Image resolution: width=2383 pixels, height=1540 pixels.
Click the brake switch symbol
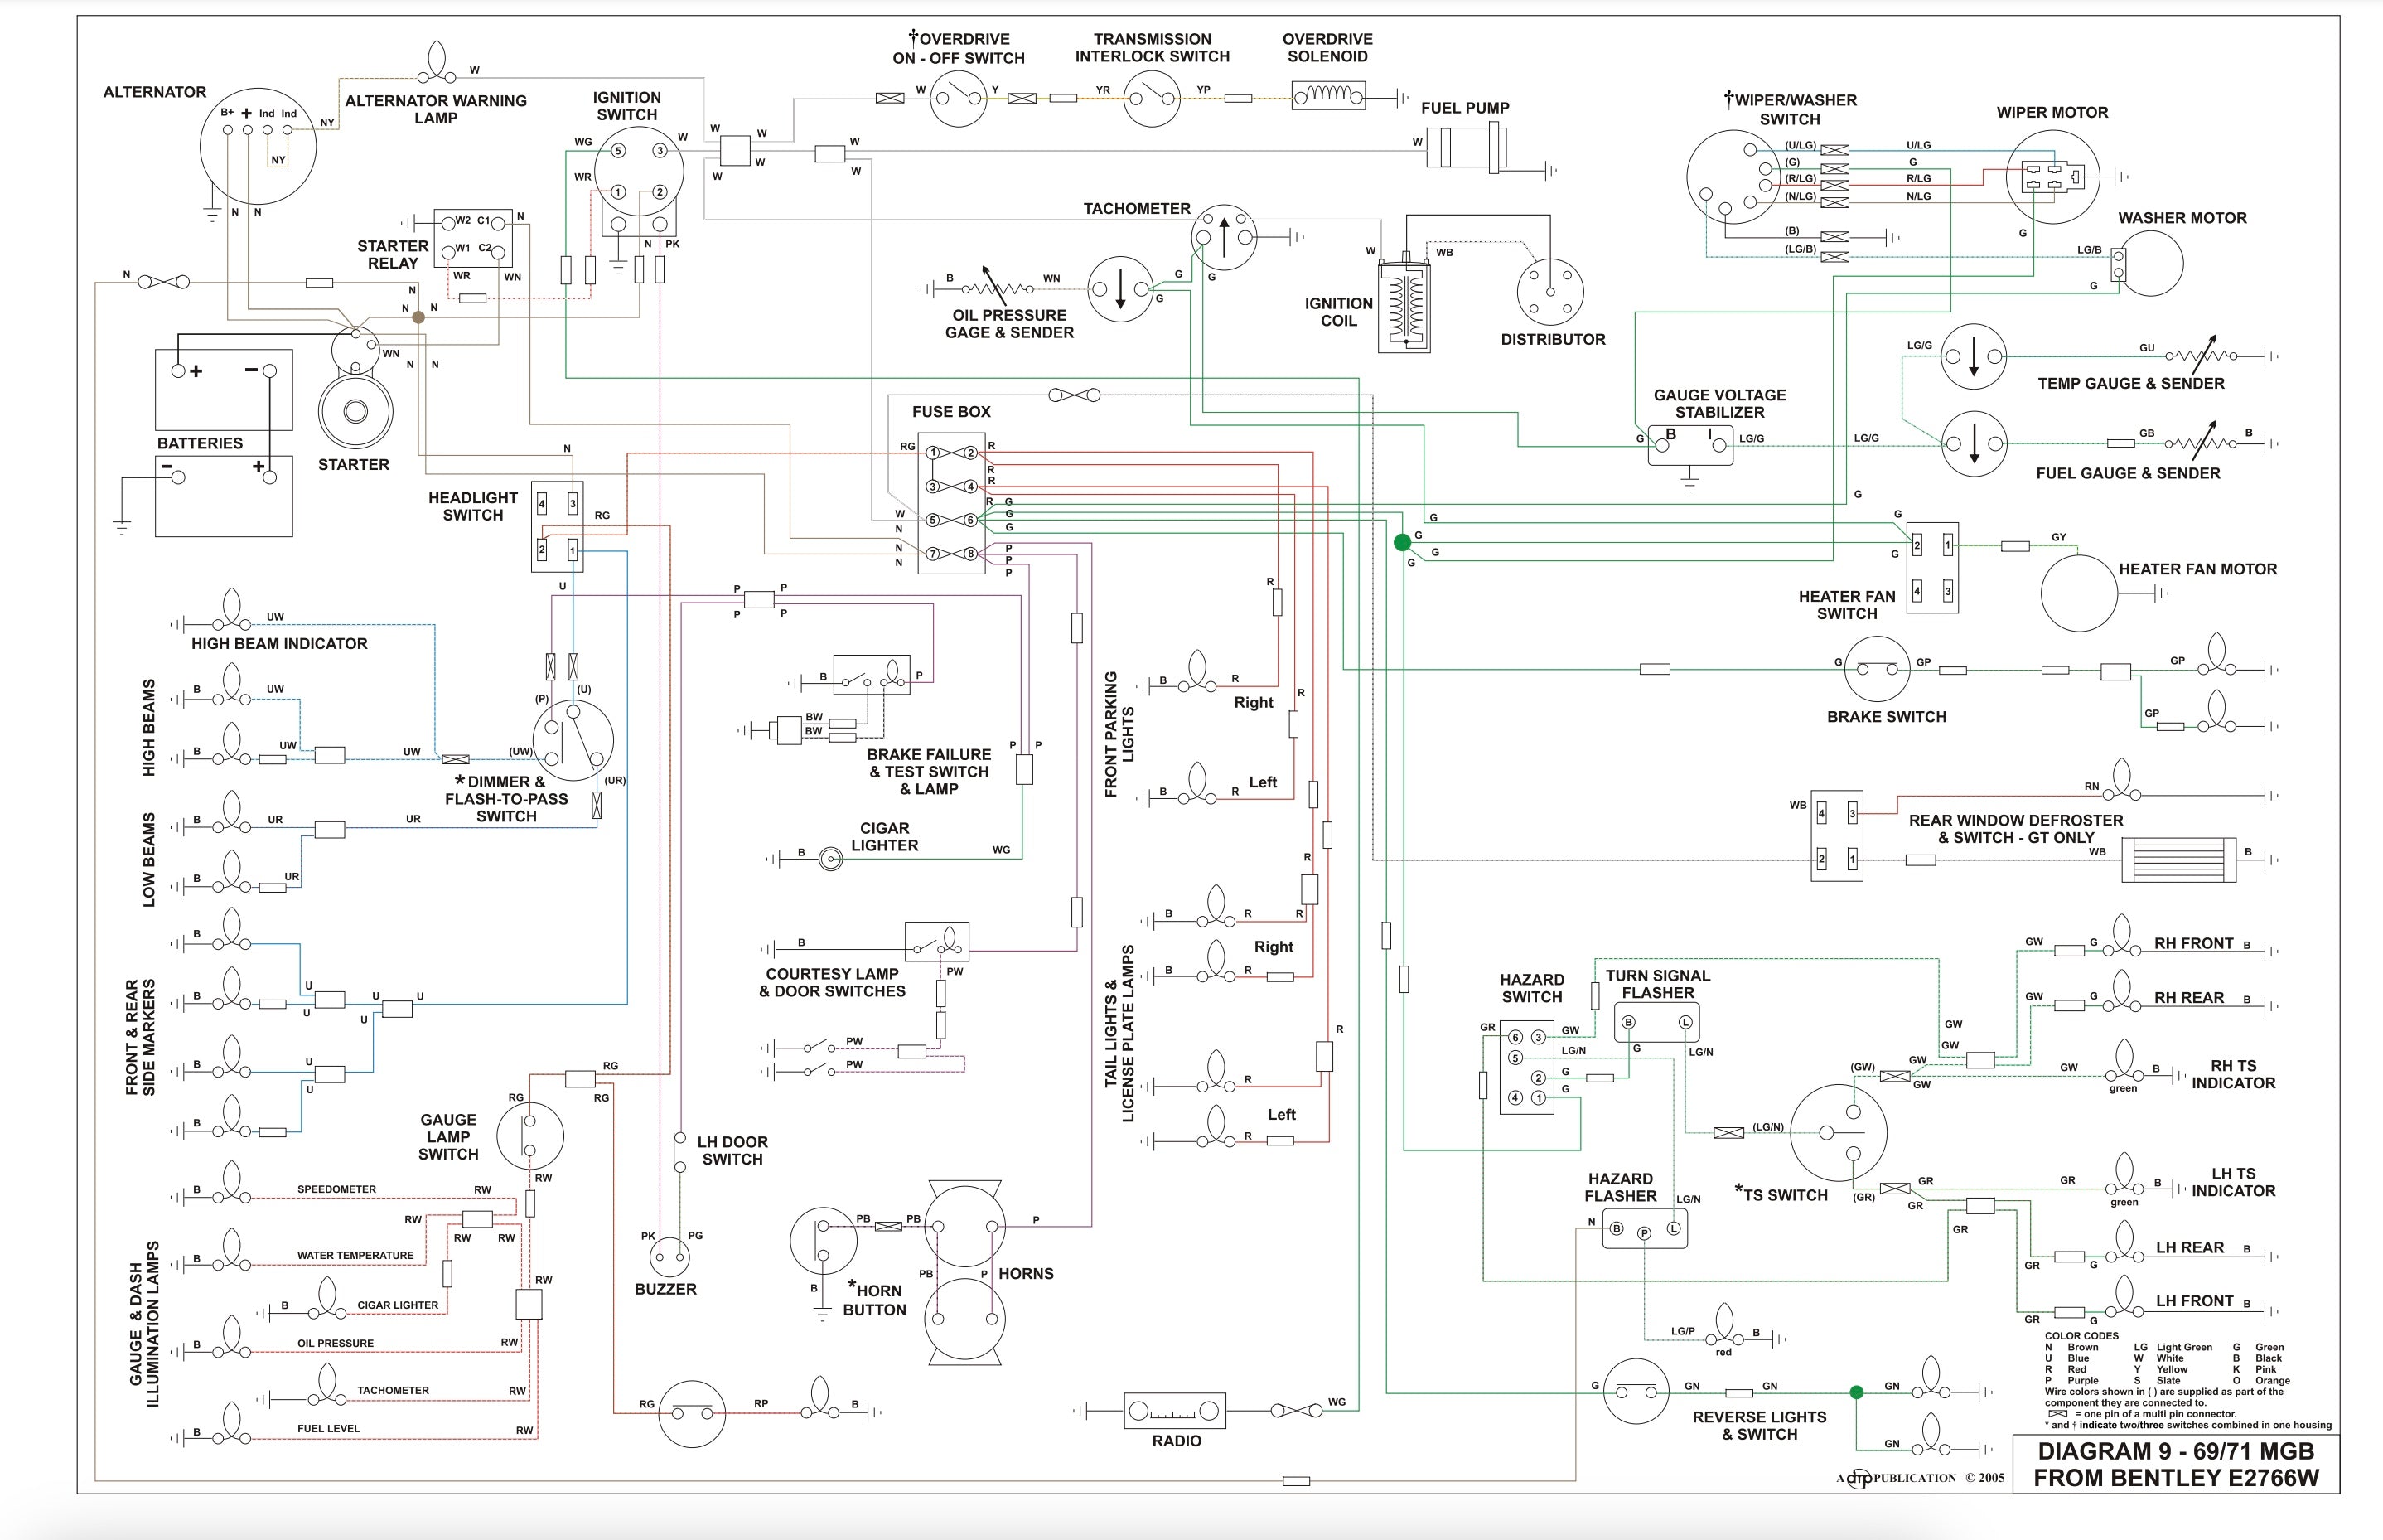click(x=1876, y=669)
